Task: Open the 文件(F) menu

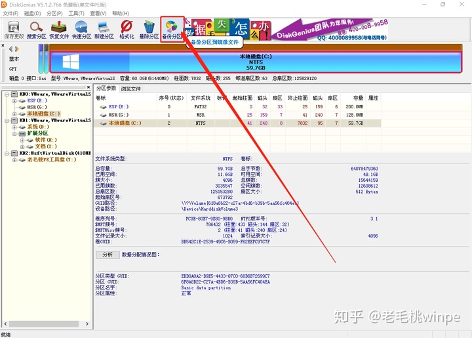Action: click(10, 13)
